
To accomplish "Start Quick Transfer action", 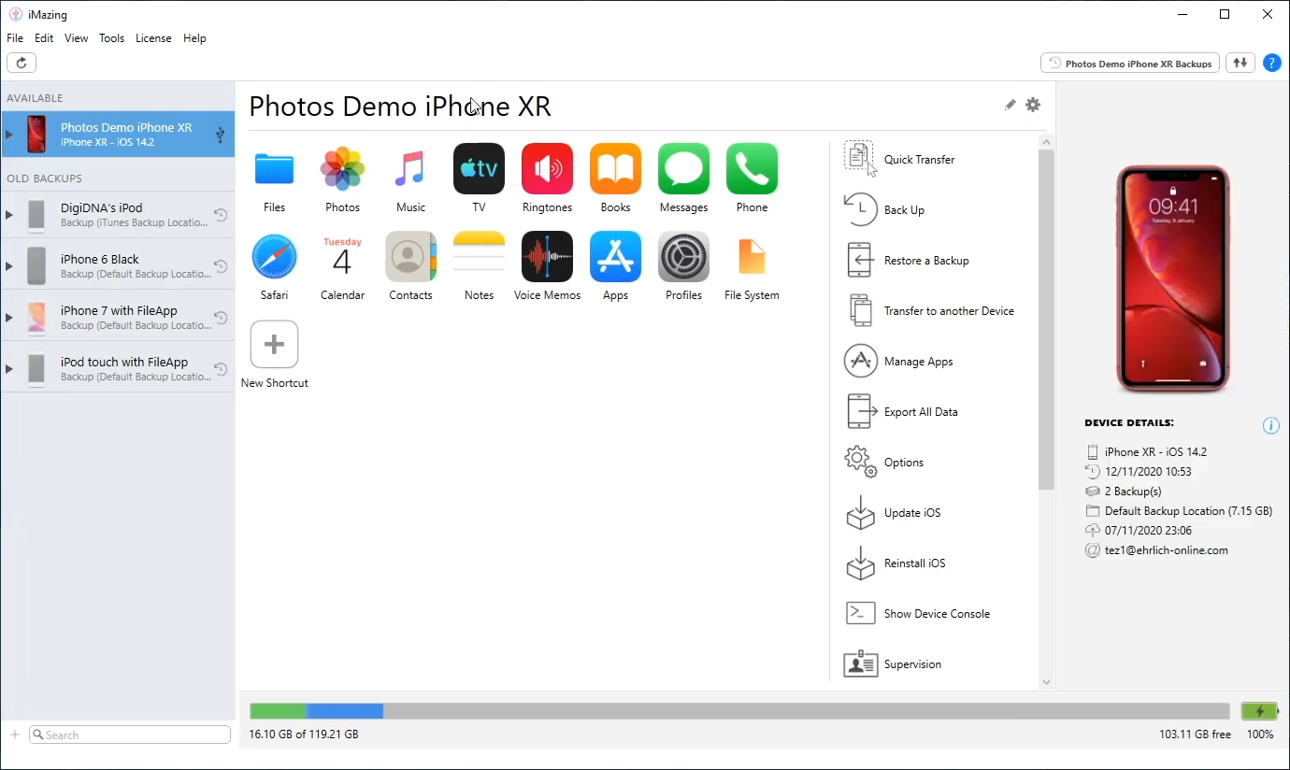I will tap(900, 159).
